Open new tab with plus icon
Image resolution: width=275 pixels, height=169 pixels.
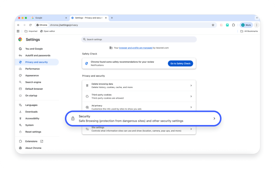pos(112,18)
